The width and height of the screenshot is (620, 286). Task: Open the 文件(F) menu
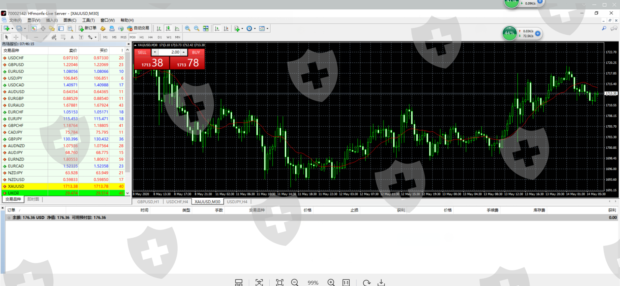click(15, 20)
